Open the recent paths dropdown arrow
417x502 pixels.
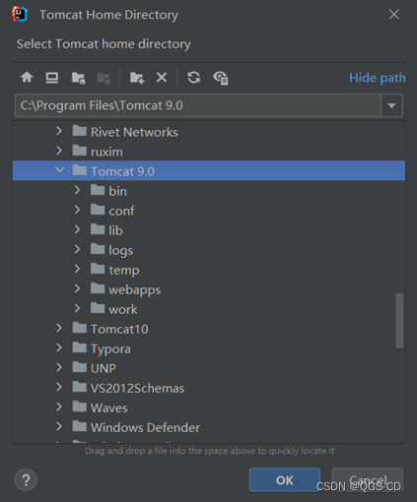tap(391, 105)
